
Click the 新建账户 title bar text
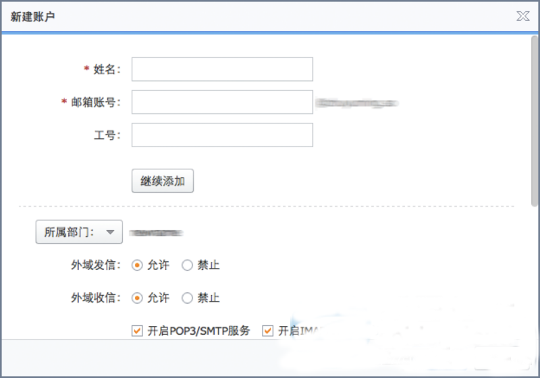(32, 16)
